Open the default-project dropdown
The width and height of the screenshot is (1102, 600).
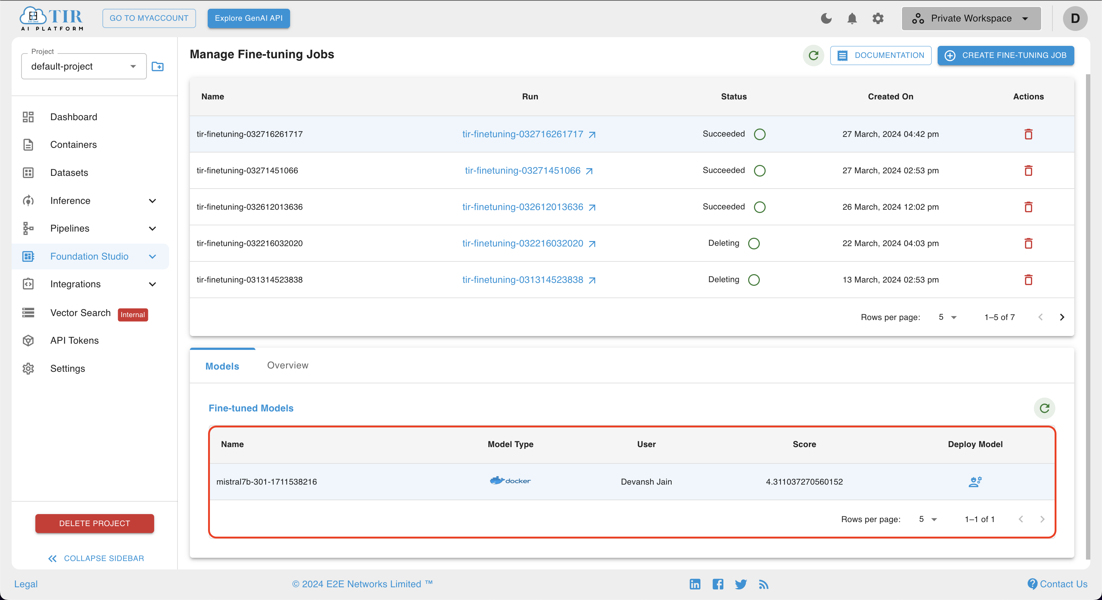point(84,66)
